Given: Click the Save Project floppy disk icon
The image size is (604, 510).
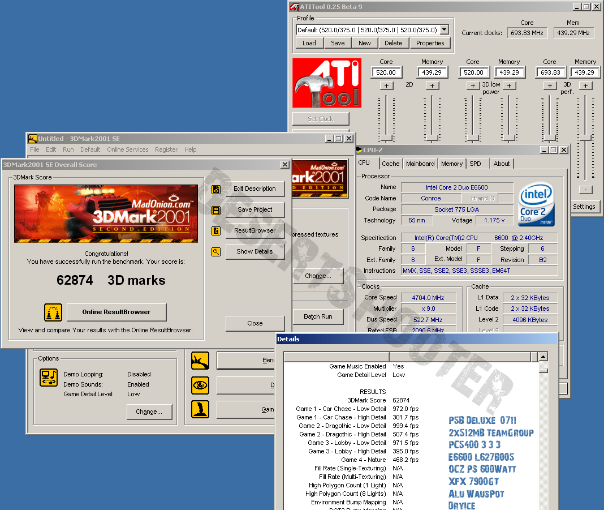Looking at the screenshot, I should tap(216, 210).
